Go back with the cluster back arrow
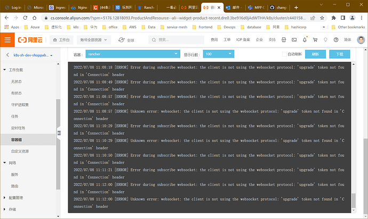The image size is (368, 219). (x=8, y=55)
